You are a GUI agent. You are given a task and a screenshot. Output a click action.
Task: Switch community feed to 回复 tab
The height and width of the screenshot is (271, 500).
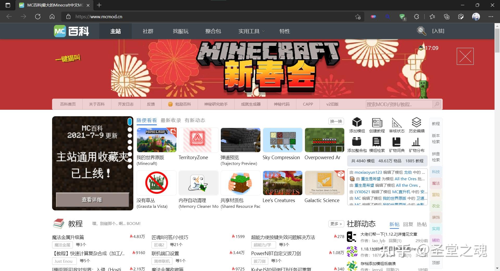(x=408, y=224)
